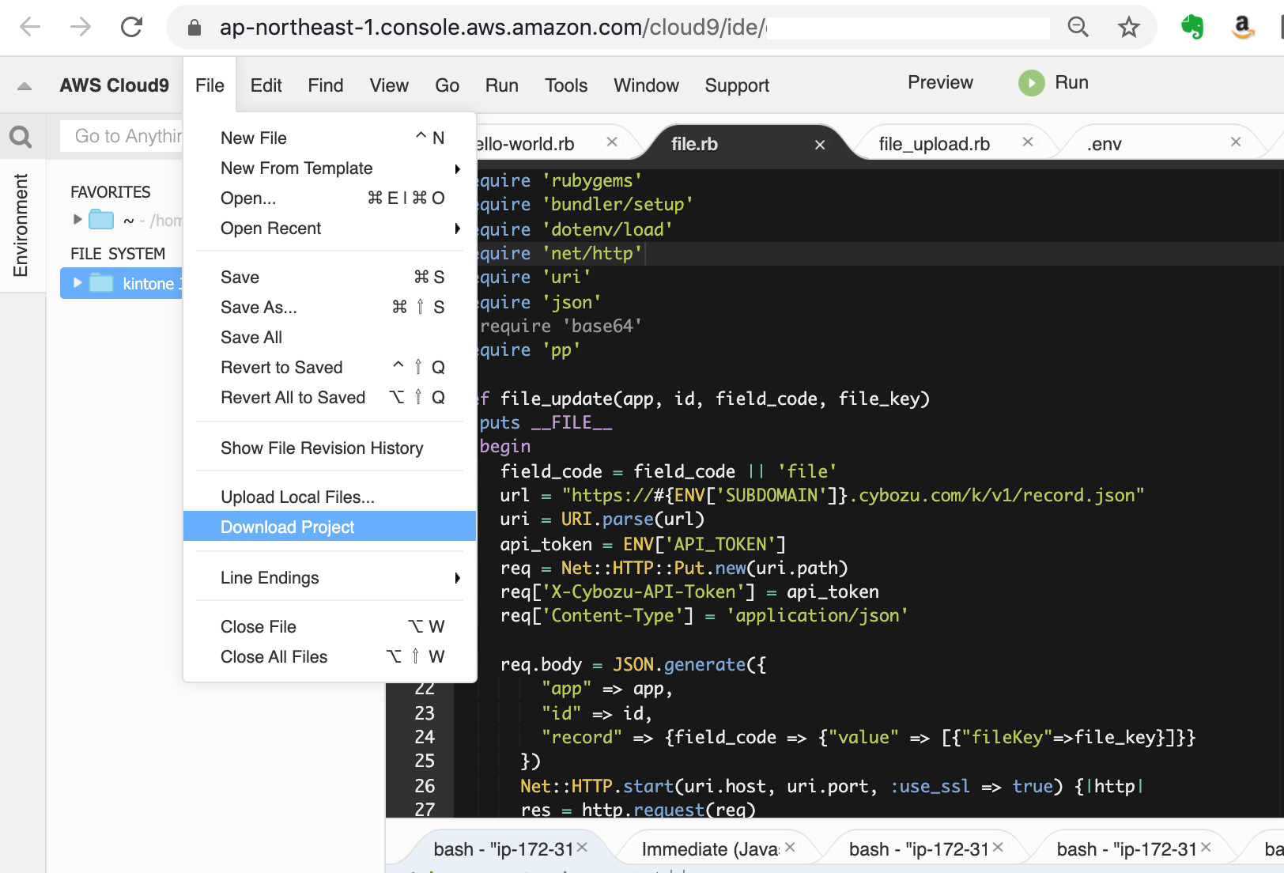The width and height of the screenshot is (1284, 873).
Task: Choose Close All Files menu item
Action: tap(330, 657)
